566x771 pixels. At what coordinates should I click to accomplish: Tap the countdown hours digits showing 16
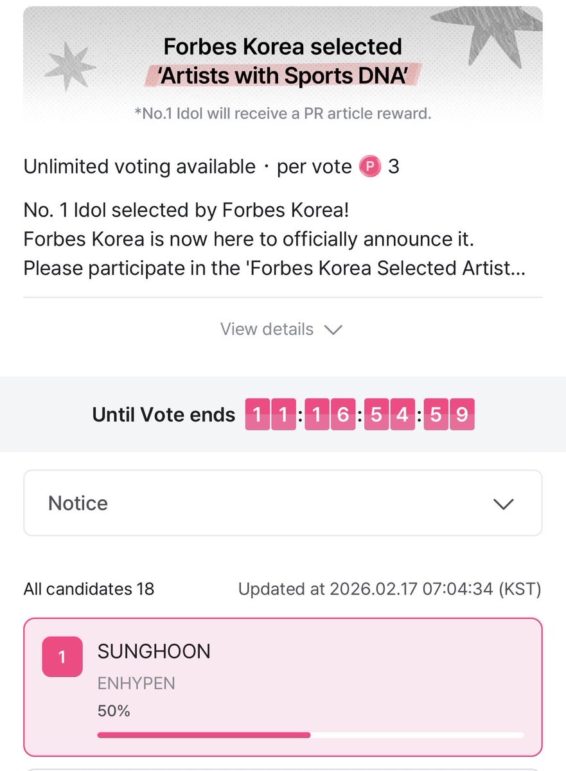click(330, 415)
